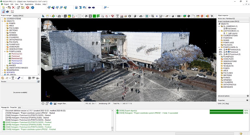Click the yellow cube view icon
Viewport: 250px width, 135px height.
tap(69, 16)
